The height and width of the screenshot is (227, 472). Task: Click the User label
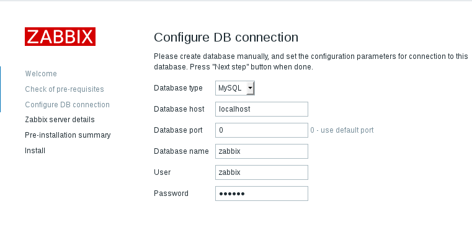click(x=163, y=172)
